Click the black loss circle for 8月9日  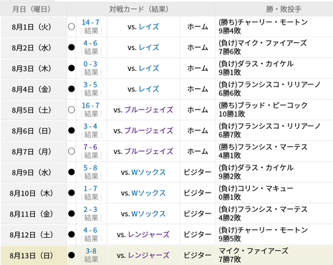tap(72, 172)
